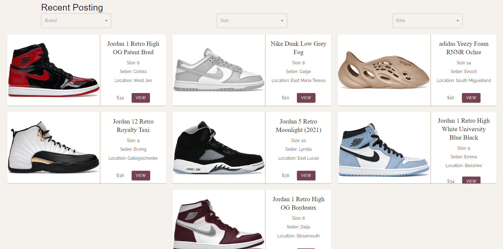Click the text Seller: Daija
Viewport: 503px width, 249px height.
click(299, 227)
